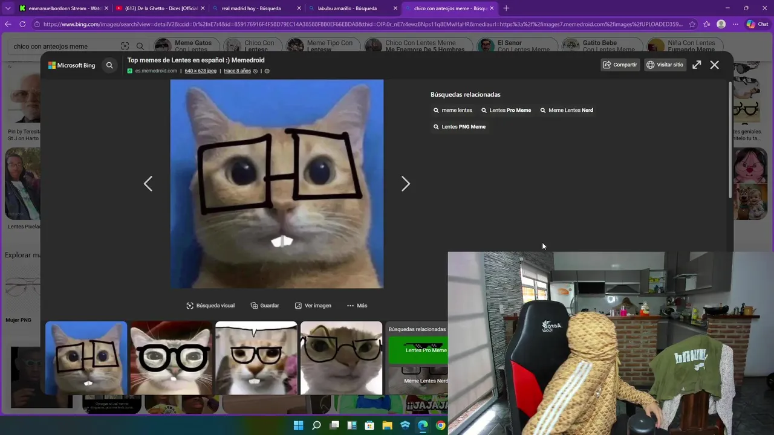
Task: Open the Copilot Chat button
Action: coord(758,24)
